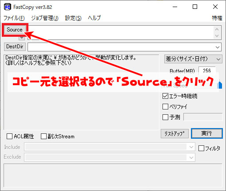Enable the ベリファイ checkbox

(x=165, y=106)
